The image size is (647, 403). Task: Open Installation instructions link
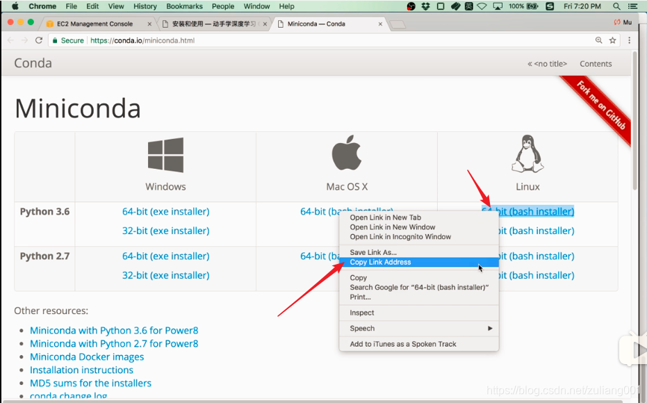click(x=81, y=370)
